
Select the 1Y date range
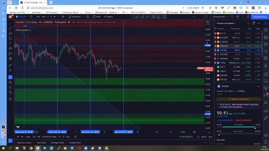59,137
